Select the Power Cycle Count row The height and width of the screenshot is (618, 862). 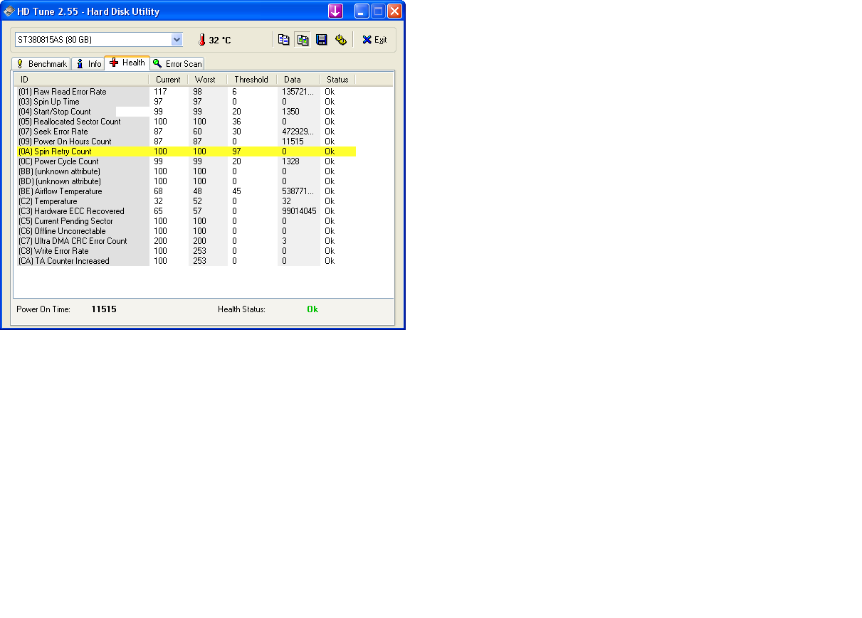[186, 161]
